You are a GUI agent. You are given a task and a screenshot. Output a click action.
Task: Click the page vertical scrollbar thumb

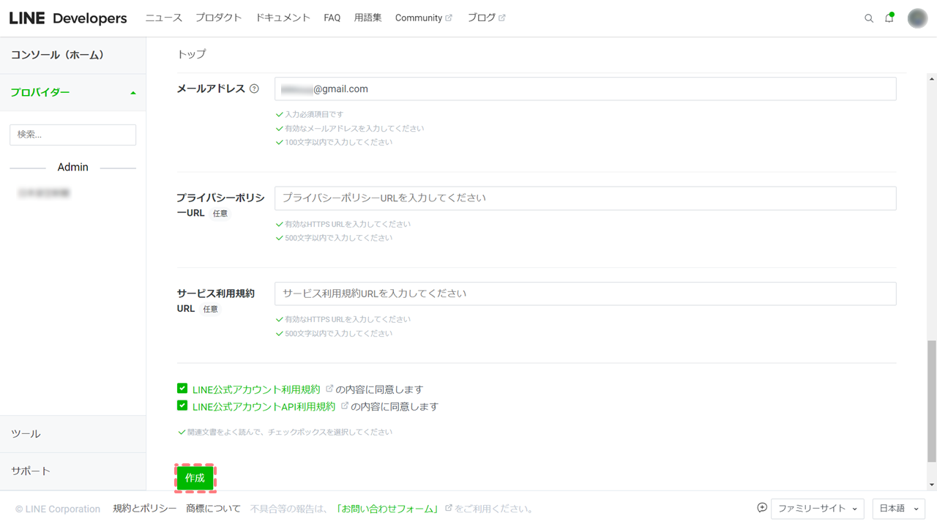(x=931, y=401)
